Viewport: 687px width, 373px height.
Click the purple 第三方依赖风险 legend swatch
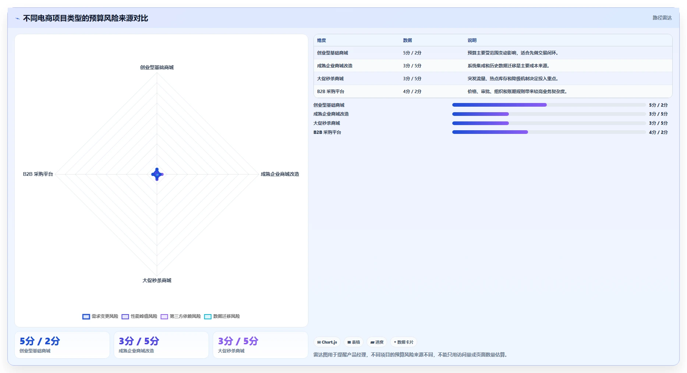click(164, 317)
